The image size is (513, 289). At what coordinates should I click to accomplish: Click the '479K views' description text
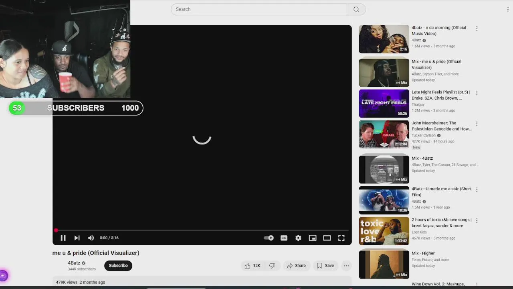67,282
